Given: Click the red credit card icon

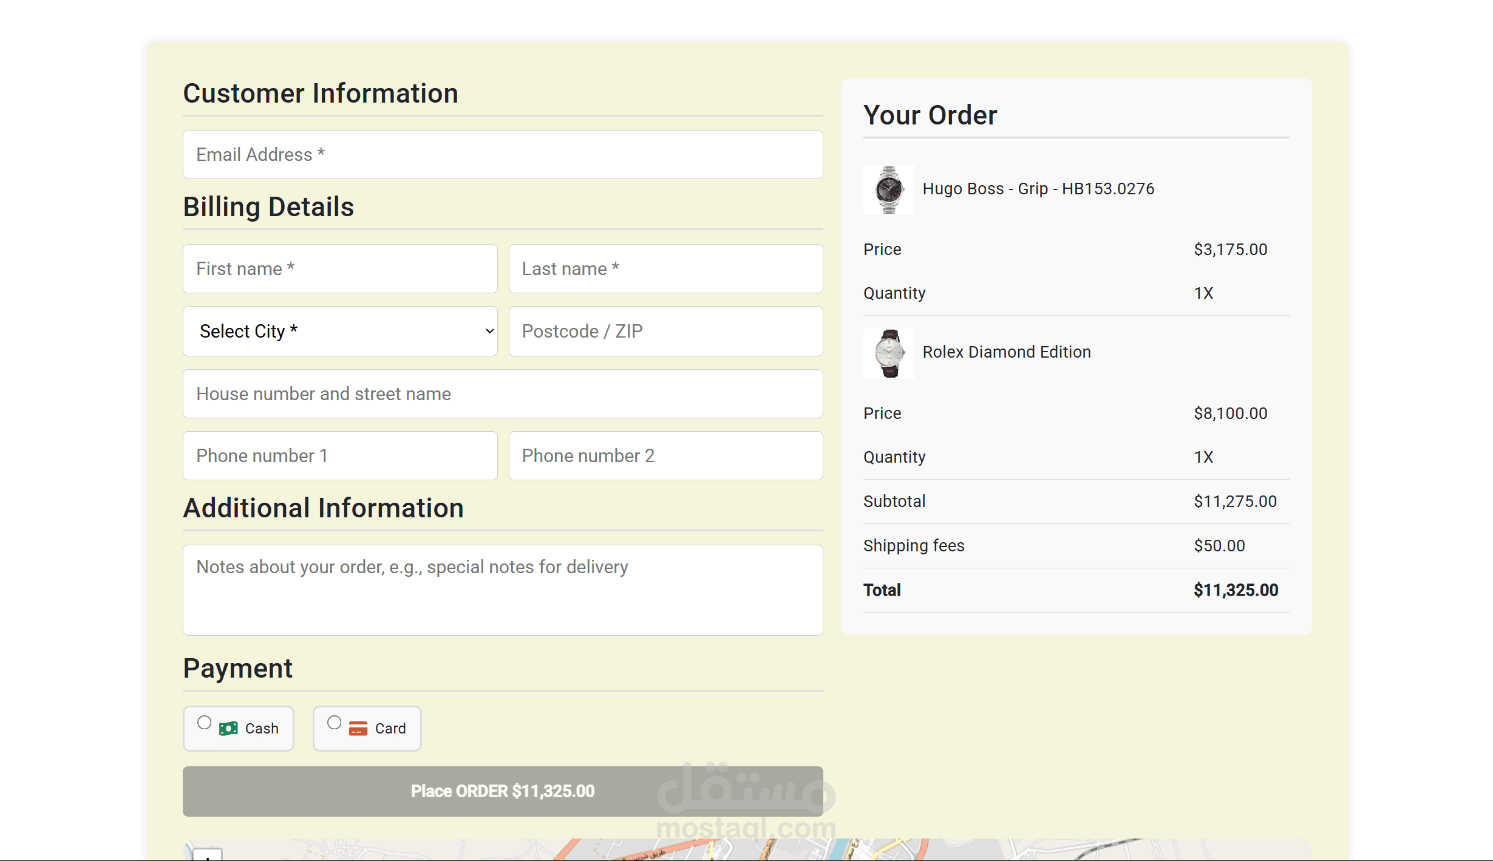Looking at the screenshot, I should (x=358, y=729).
